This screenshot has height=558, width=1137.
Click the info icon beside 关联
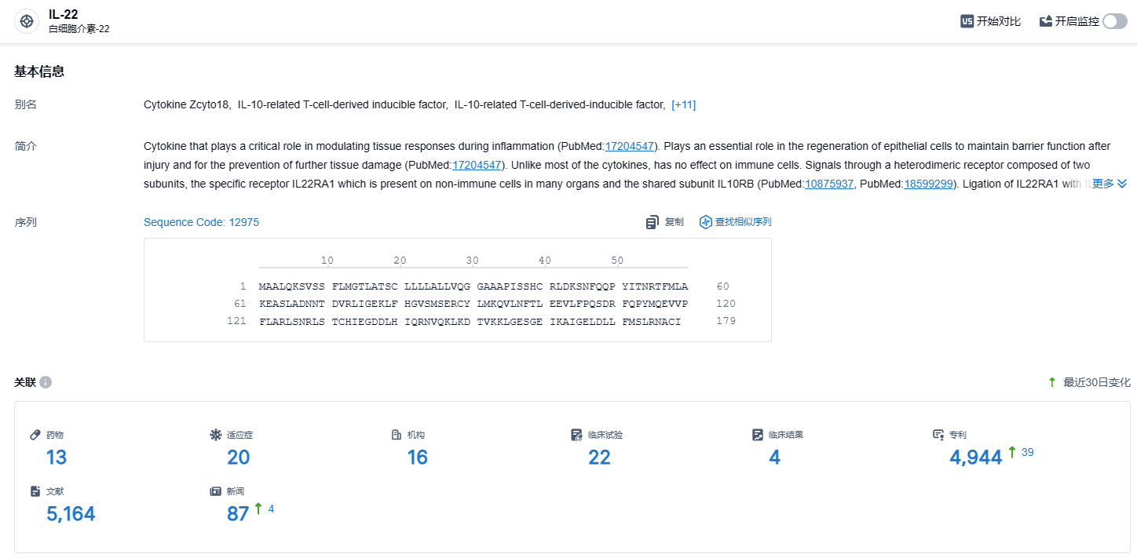[x=46, y=382]
